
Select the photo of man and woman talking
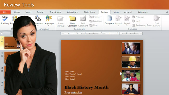coord(131,48)
